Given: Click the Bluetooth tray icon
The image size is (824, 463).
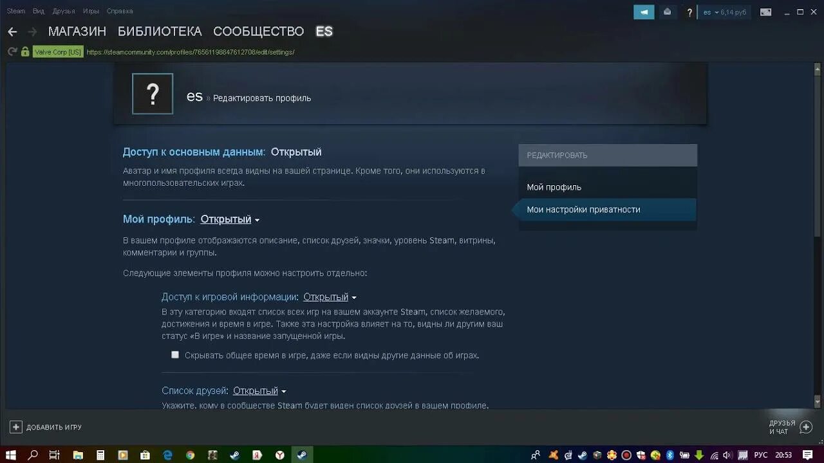Looking at the screenshot, I should coord(669,455).
